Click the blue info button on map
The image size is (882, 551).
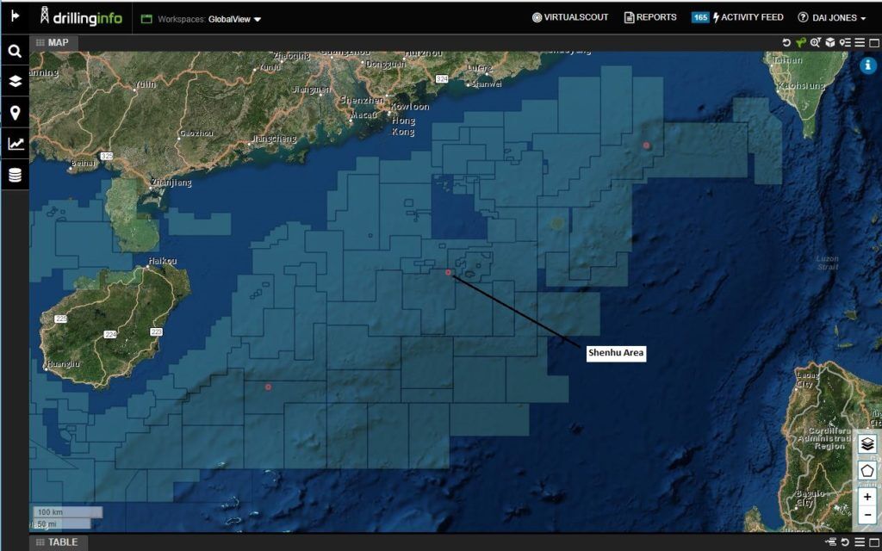868,65
